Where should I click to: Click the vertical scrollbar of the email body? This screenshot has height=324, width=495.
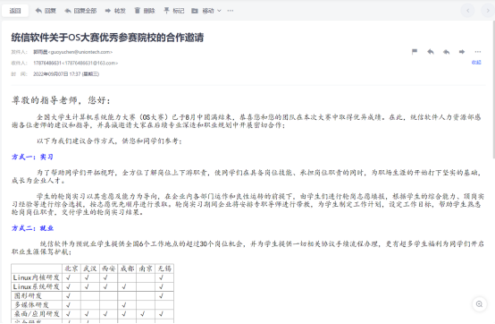493,90
